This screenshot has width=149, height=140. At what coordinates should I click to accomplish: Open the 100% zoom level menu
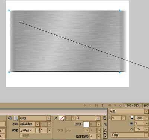click(146, 106)
